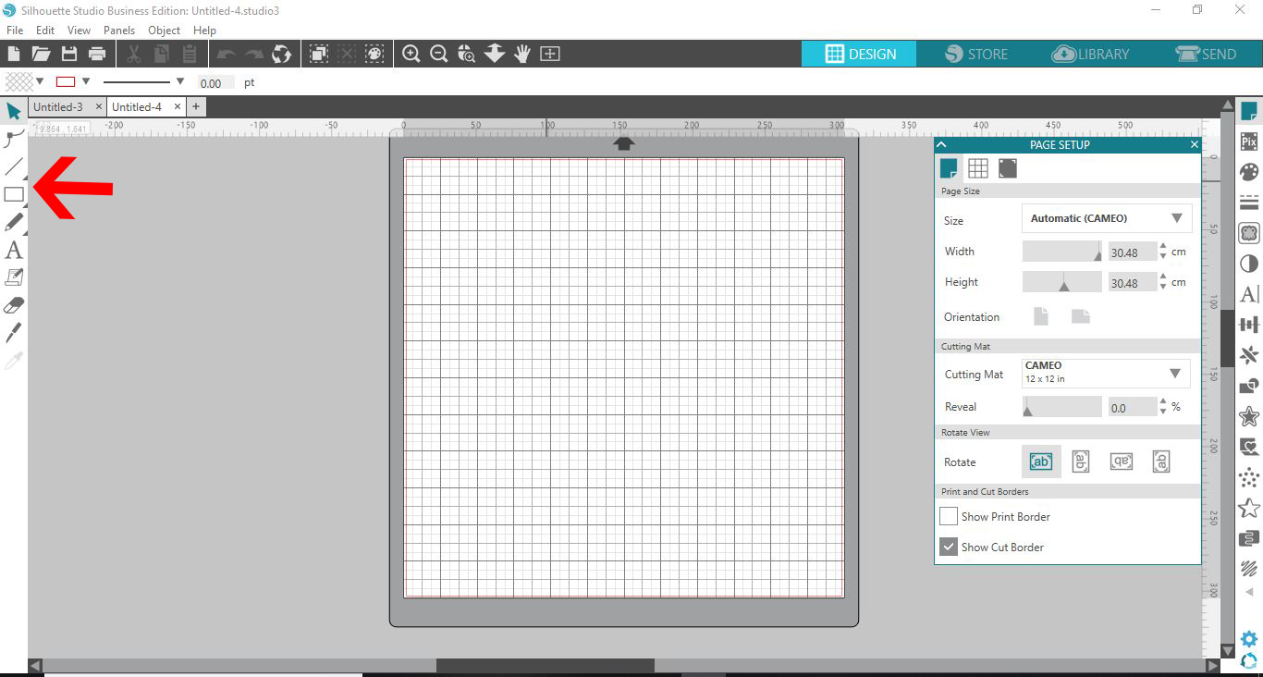Open the page Size dropdown

click(x=1107, y=218)
